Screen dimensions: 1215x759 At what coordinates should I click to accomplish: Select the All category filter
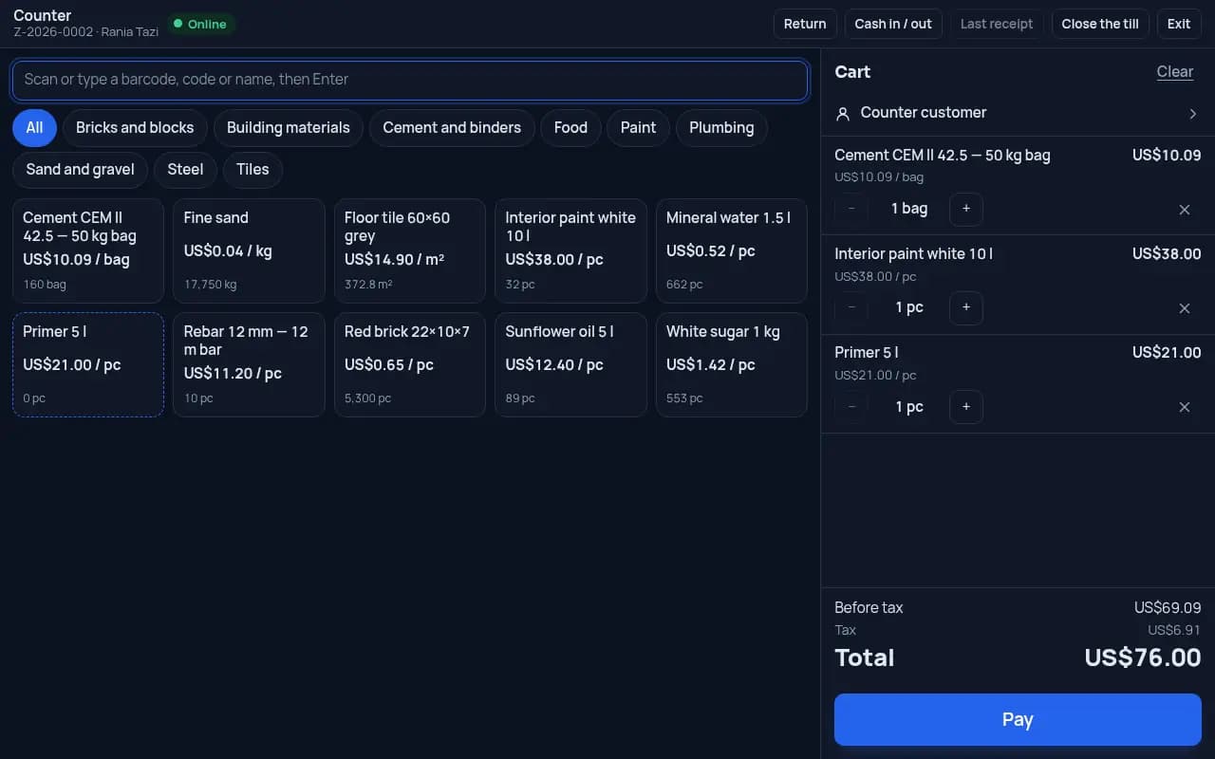click(34, 128)
